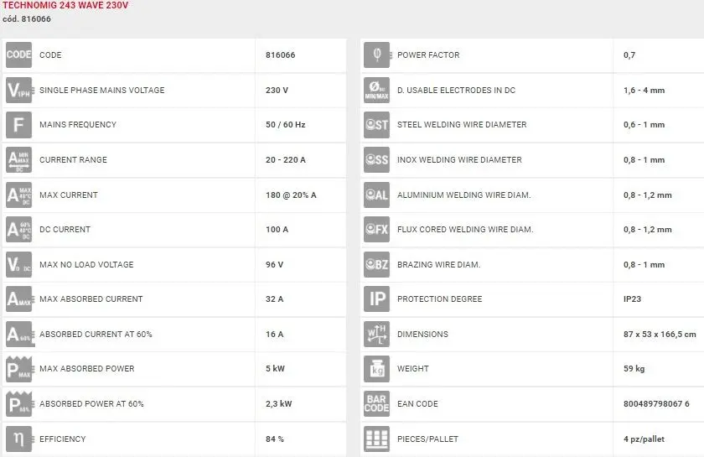Click the weight kg icon
The width and height of the screenshot is (704, 457).
[376, 369]
